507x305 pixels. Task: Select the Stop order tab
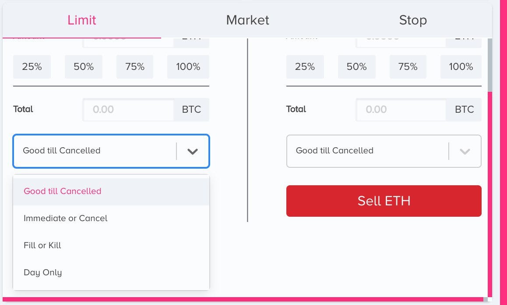click(412, 20)
